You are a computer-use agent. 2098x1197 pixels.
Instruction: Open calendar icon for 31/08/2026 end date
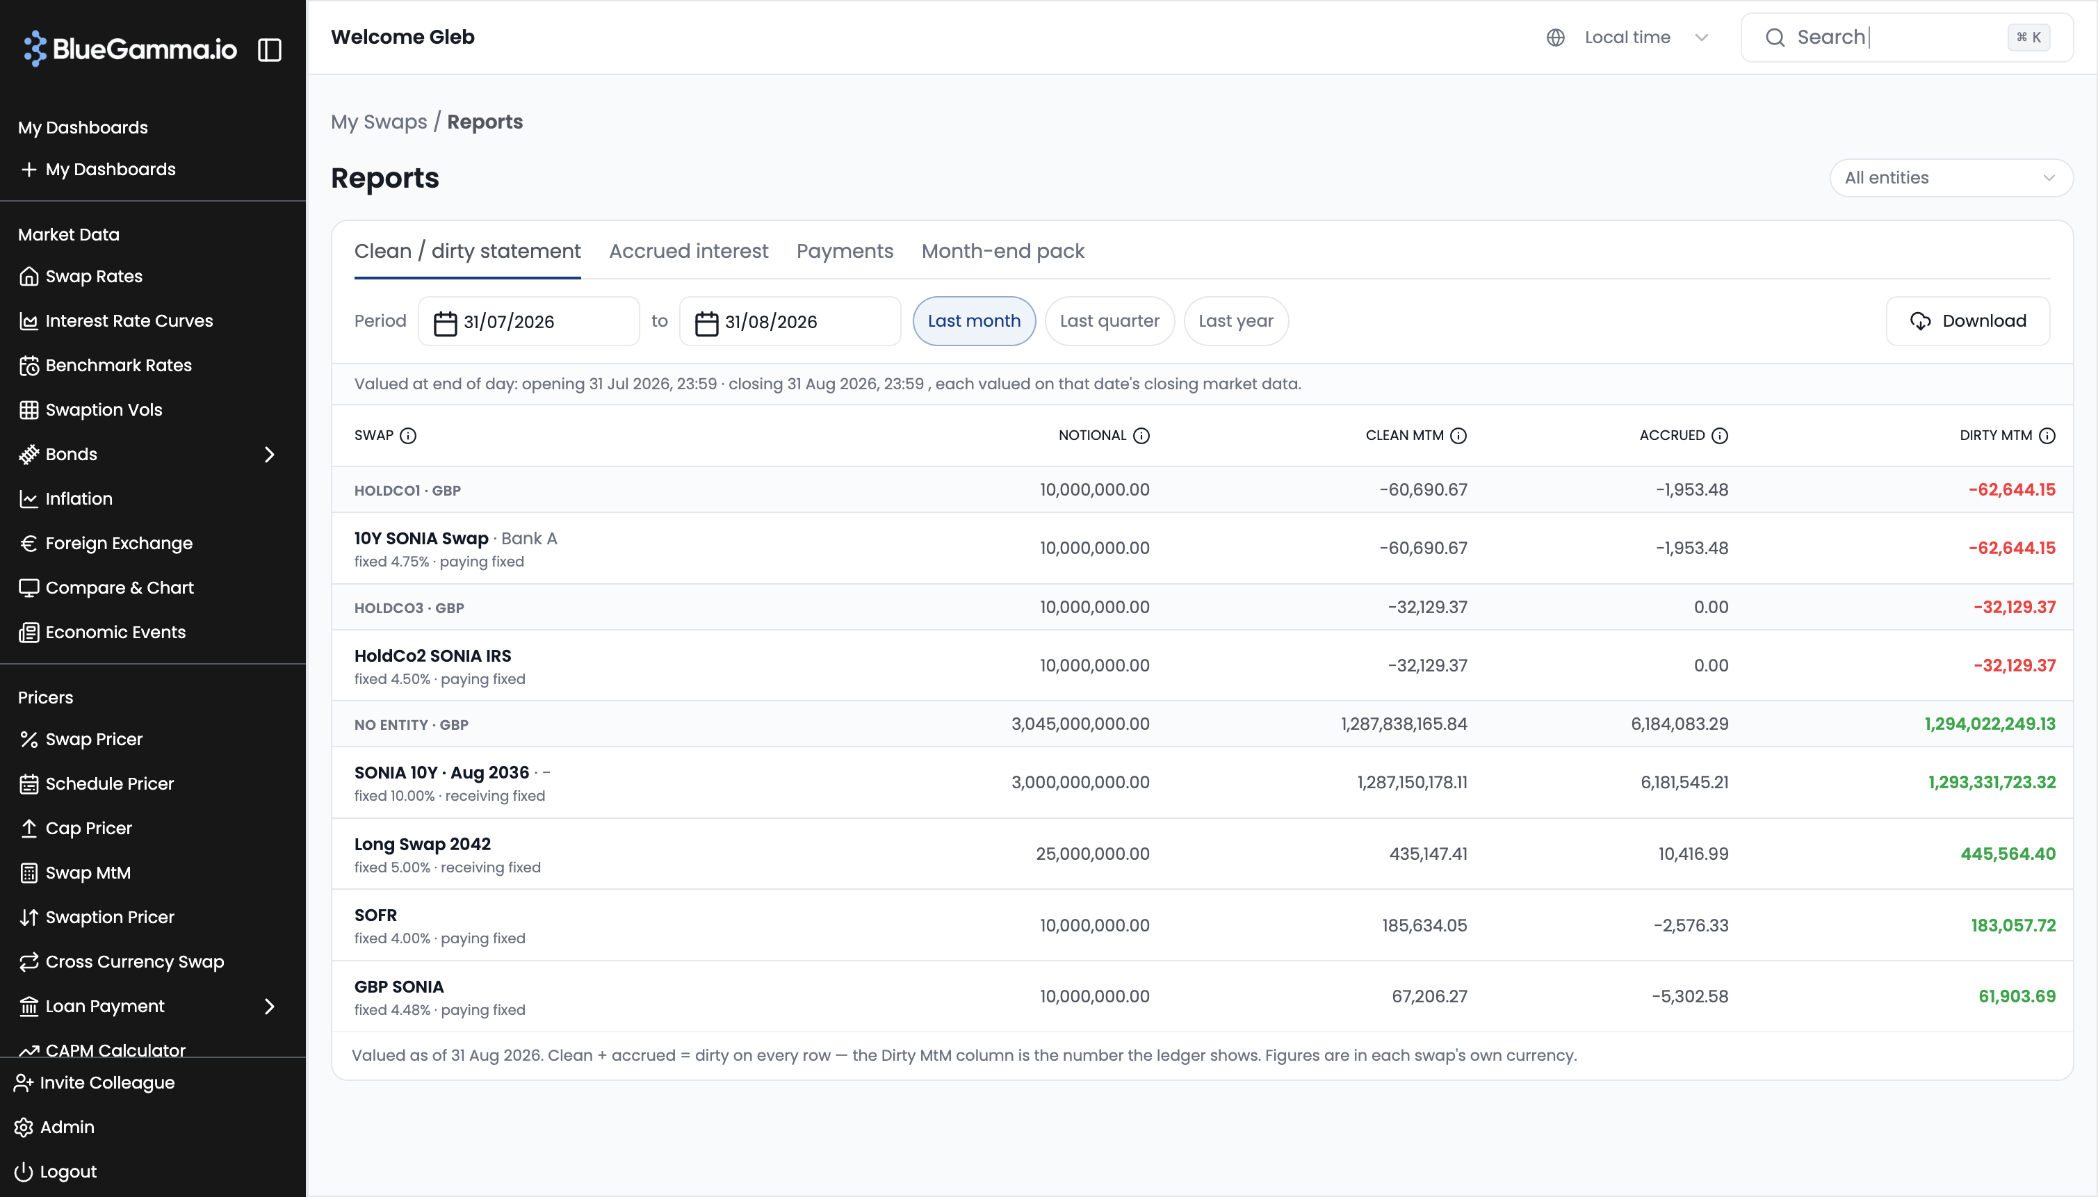click(x=706, y=323)
